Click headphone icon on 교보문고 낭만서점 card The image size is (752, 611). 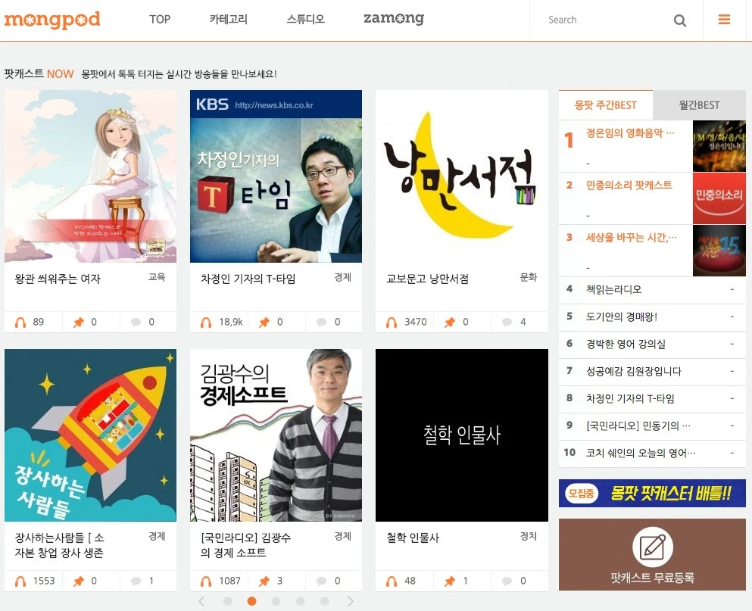point(392,323)
